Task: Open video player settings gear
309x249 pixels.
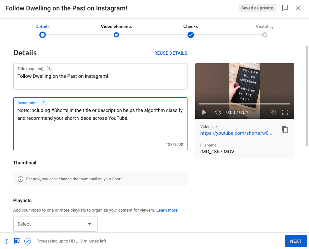Action: pos(273,112)
